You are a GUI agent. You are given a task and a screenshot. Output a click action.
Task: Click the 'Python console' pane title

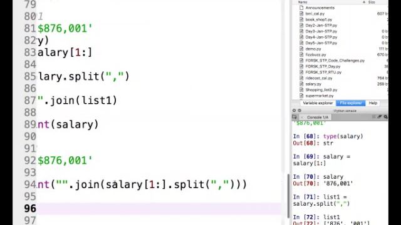345,111
